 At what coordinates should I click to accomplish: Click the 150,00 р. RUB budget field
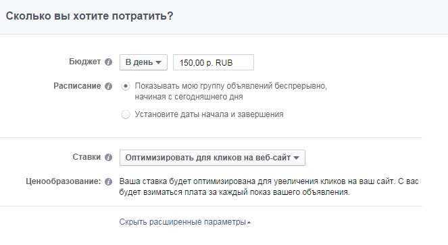click(x=214, y=62)
